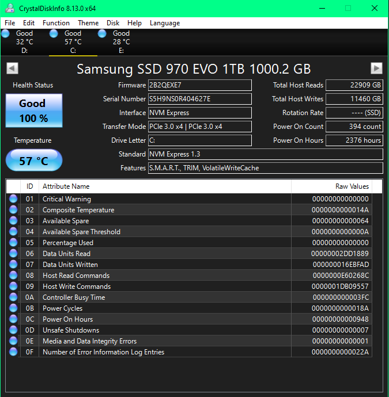Close the CrystalDiskInfo window

(x=375, y=9)
